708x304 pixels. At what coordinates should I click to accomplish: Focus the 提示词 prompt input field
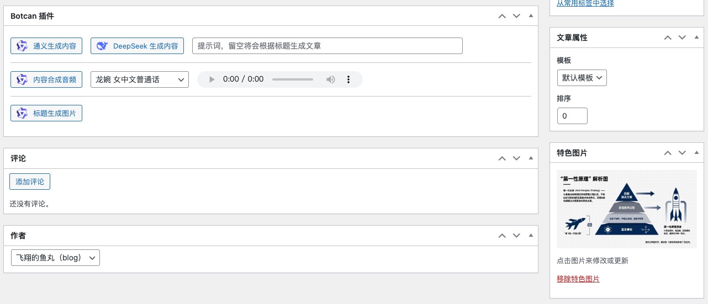[x=327, y=46]
